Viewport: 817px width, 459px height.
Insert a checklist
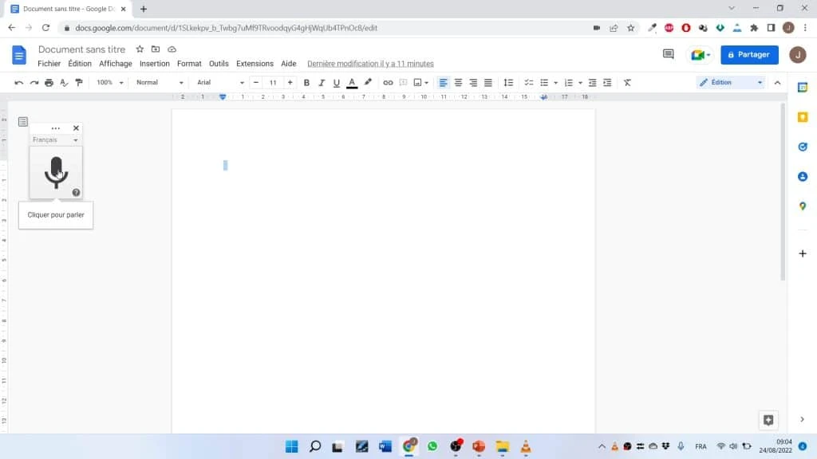(528, 83)
